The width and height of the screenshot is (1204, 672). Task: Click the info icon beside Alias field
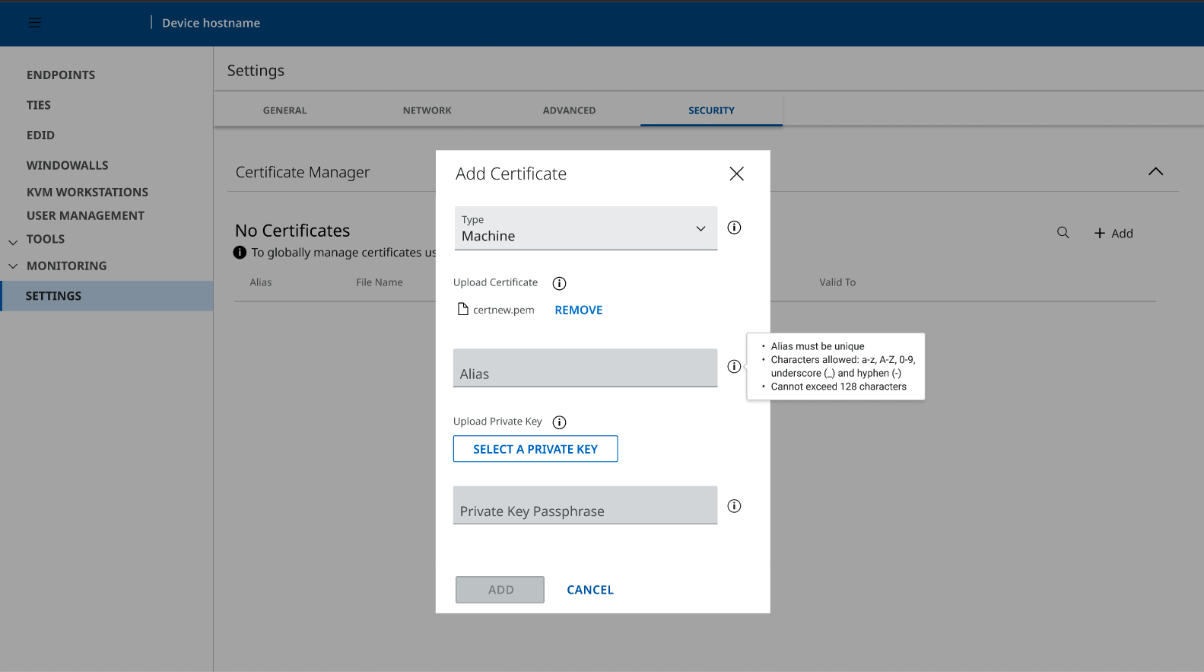(734, 367)
